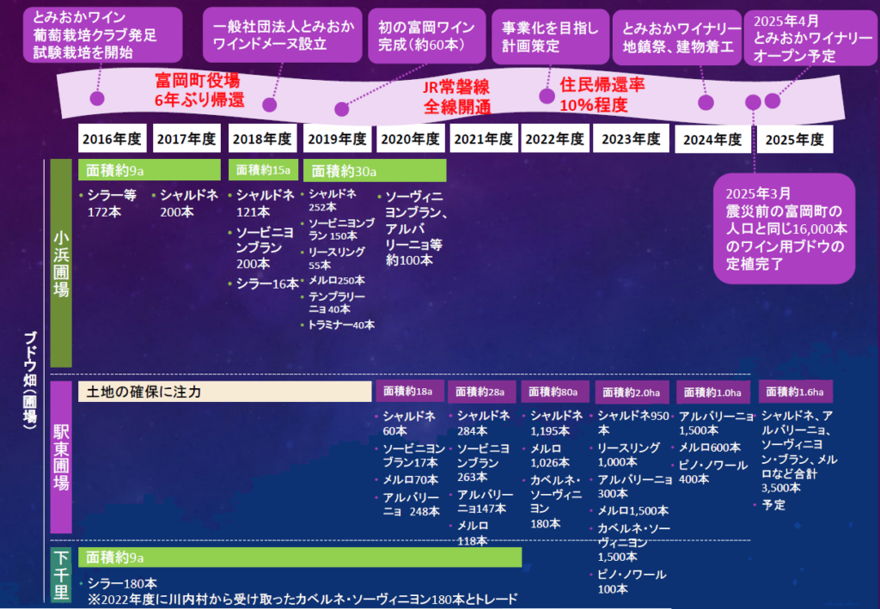
Task: Select the 一般社団法人とみおかワインドメーヌ設立 callout
Action: (x=282, y=34)
